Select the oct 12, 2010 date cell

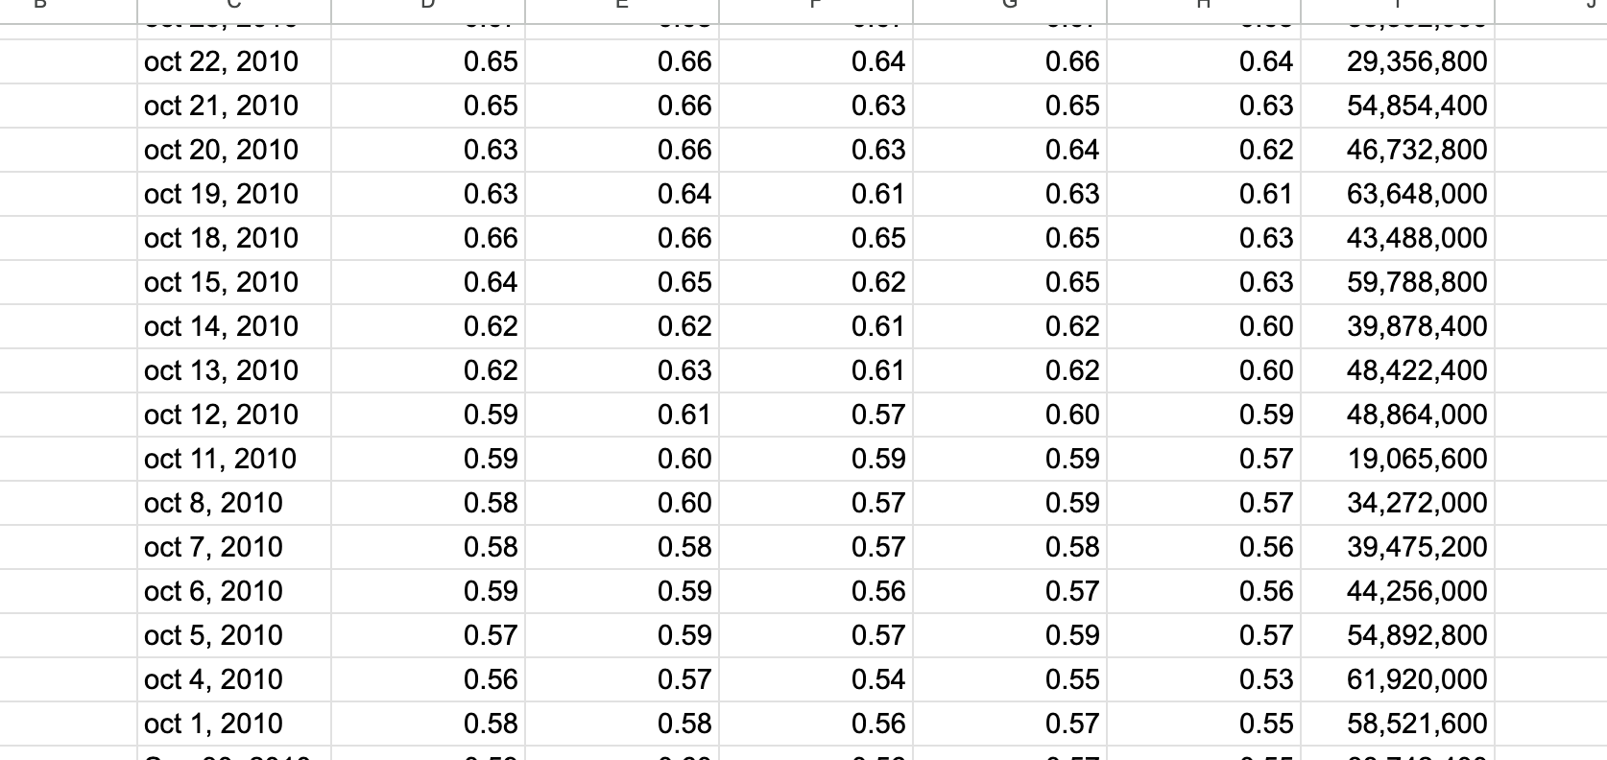click(234, 415)
